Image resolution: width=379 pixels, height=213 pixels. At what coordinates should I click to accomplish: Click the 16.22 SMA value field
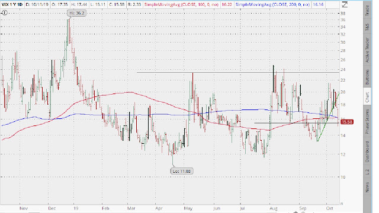(226, 4)
